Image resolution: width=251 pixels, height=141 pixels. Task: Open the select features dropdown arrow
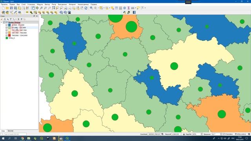(104, 8)
